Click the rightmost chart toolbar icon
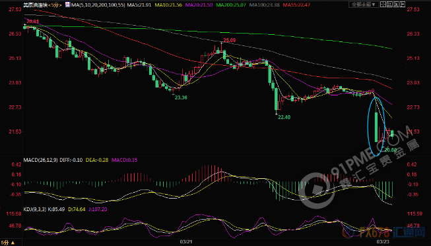Screen dimensions: 431x246 pyautogui.click(x=402, y=4)
